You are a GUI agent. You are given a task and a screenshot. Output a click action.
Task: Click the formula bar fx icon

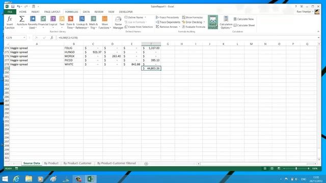52,38
